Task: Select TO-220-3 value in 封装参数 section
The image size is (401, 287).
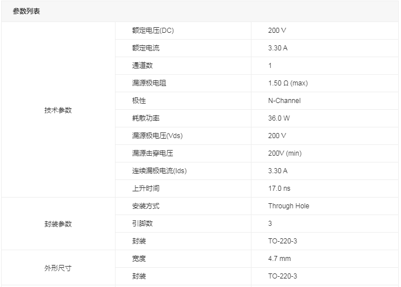Action: (x=283, y=241)
